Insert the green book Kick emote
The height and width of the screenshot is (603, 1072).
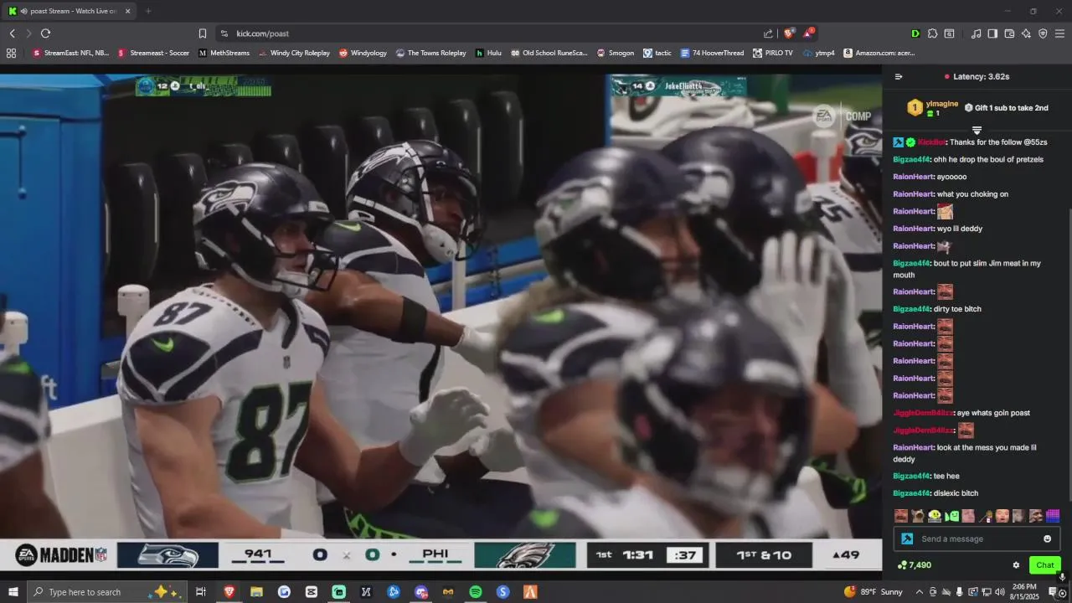[x=952, y=516]
